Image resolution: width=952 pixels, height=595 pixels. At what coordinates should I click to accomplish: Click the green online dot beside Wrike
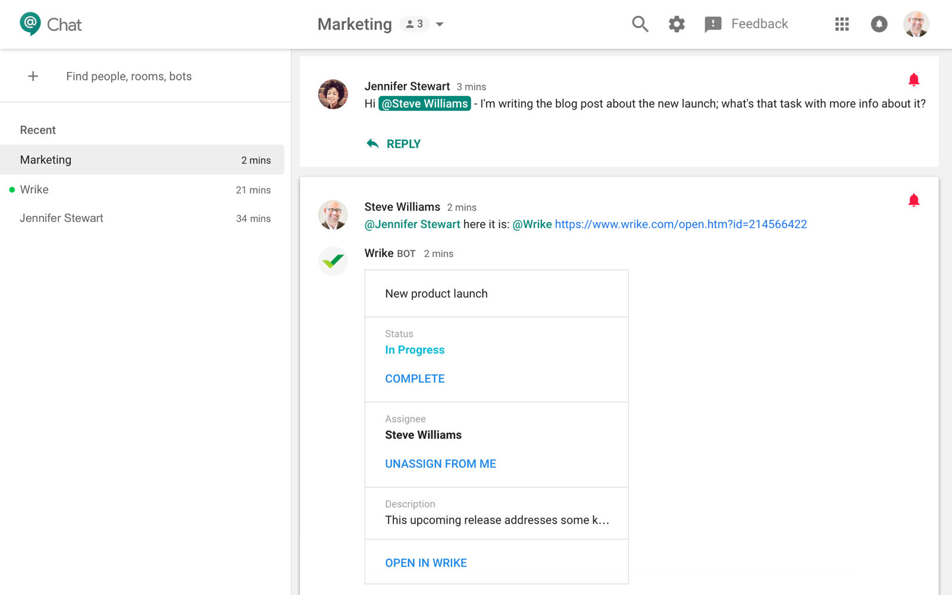pyautogui.click(x=12, y=190)
